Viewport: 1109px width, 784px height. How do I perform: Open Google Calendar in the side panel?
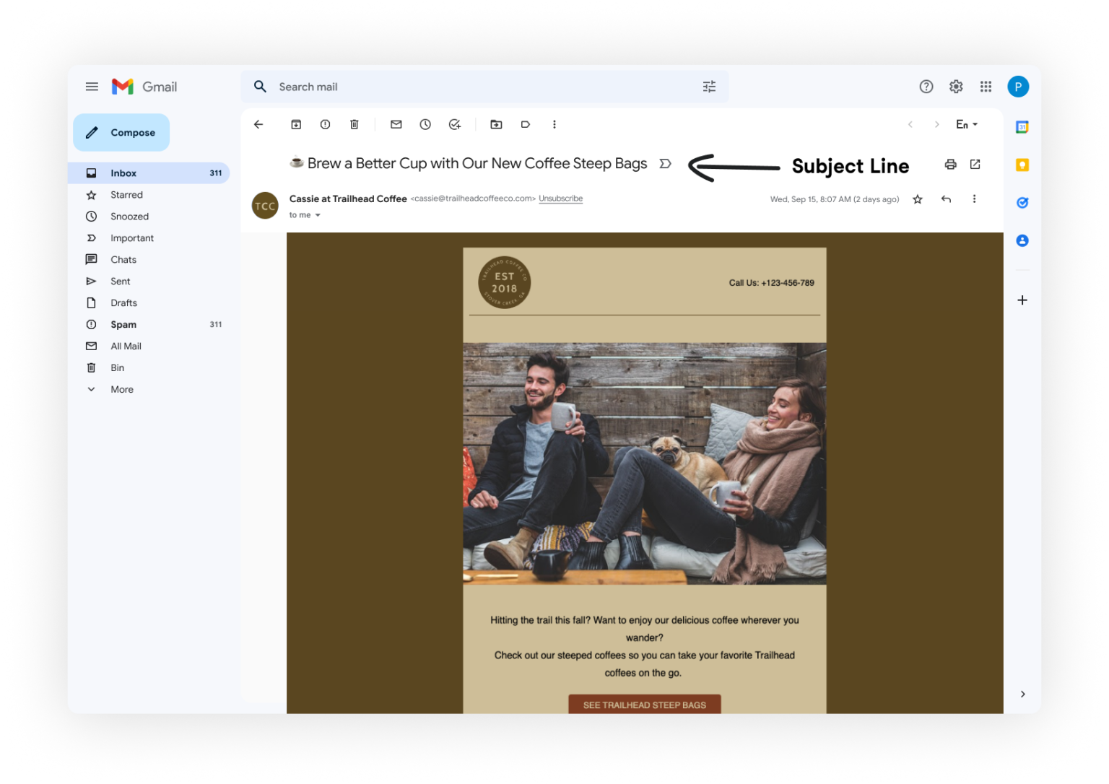[x=1022, y=126]
